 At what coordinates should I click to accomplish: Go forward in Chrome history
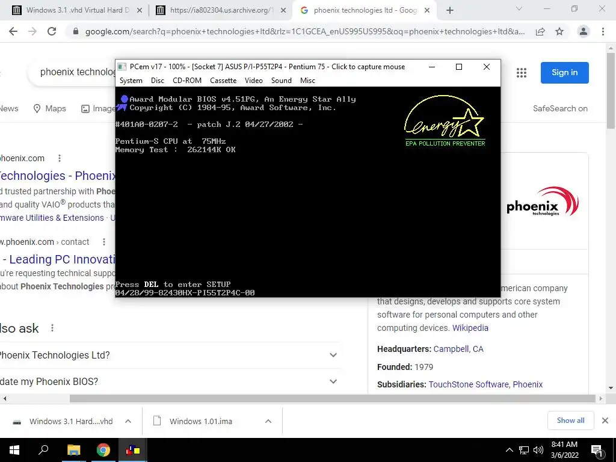coord(32,31)
